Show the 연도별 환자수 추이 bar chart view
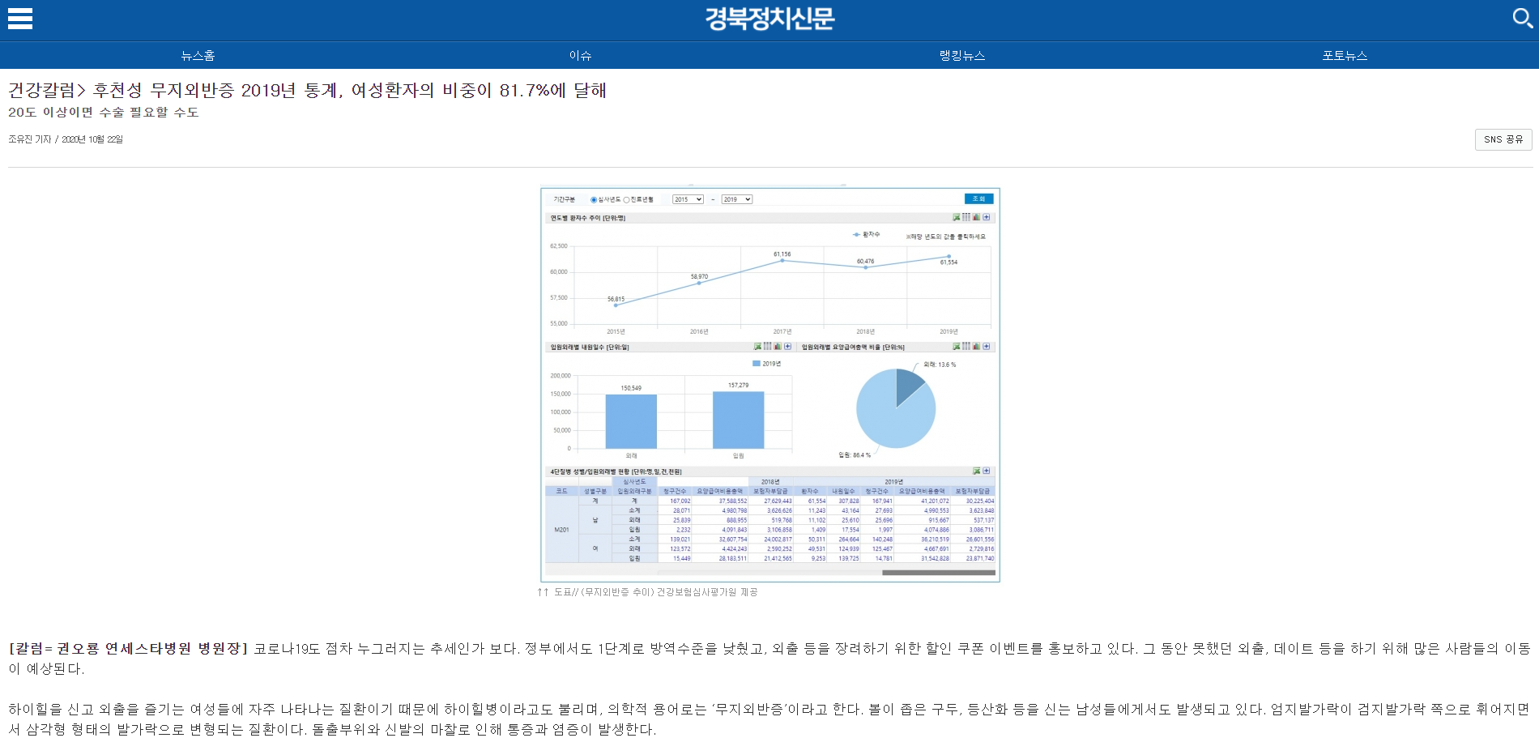 [x=976, y=217]
